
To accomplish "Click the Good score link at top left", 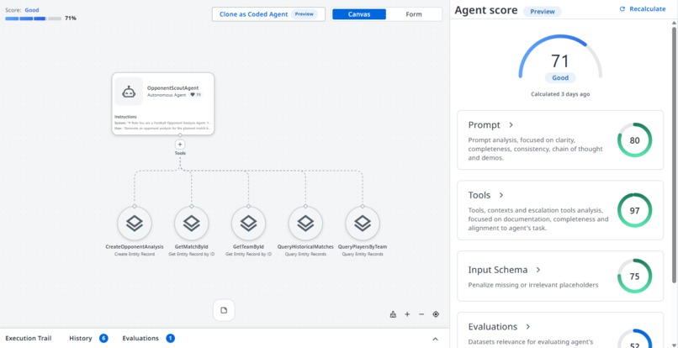I will (x=32, y=10).
